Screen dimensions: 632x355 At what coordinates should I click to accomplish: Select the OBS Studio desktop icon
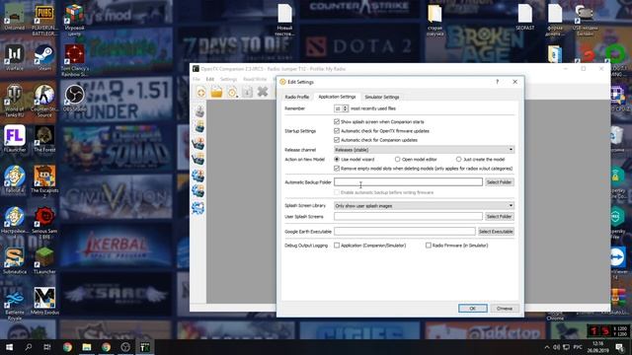75,99
